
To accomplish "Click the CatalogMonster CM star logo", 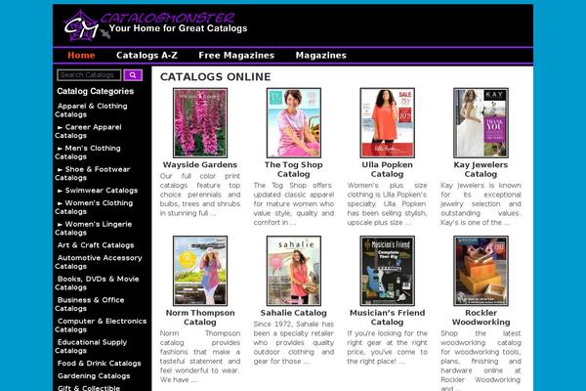I will pyautogui.click(x=81, y=25).
